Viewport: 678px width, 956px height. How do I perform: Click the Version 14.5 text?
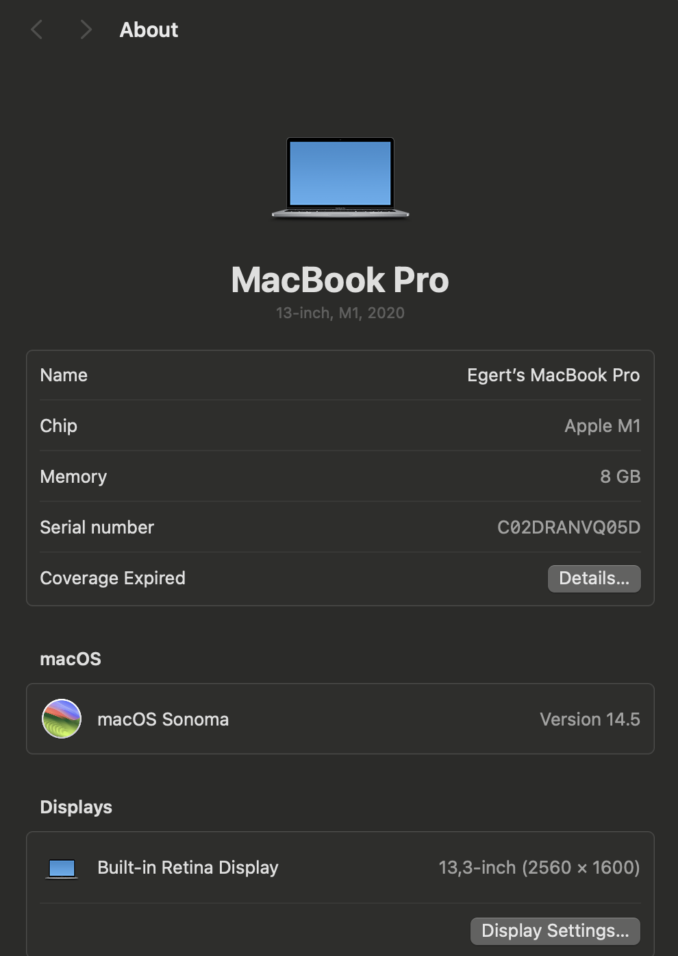click(589, 719)
